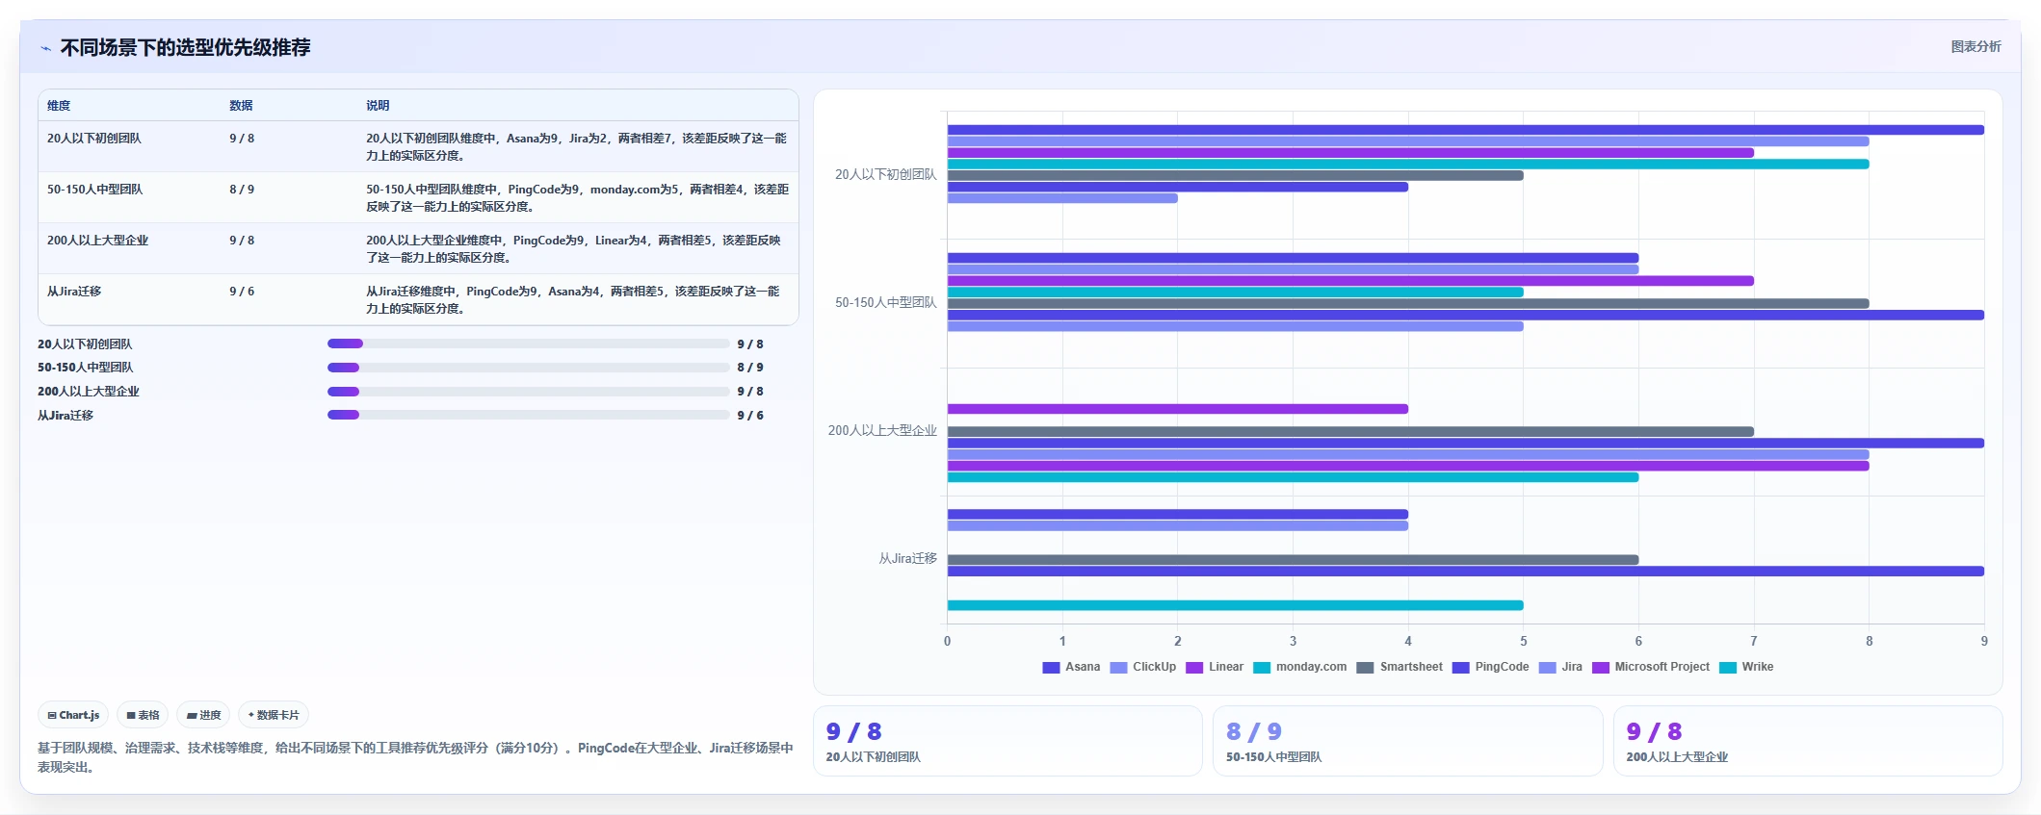Click description starting 50-150人中型团队维度中
2041x815 pixels.
577,198
